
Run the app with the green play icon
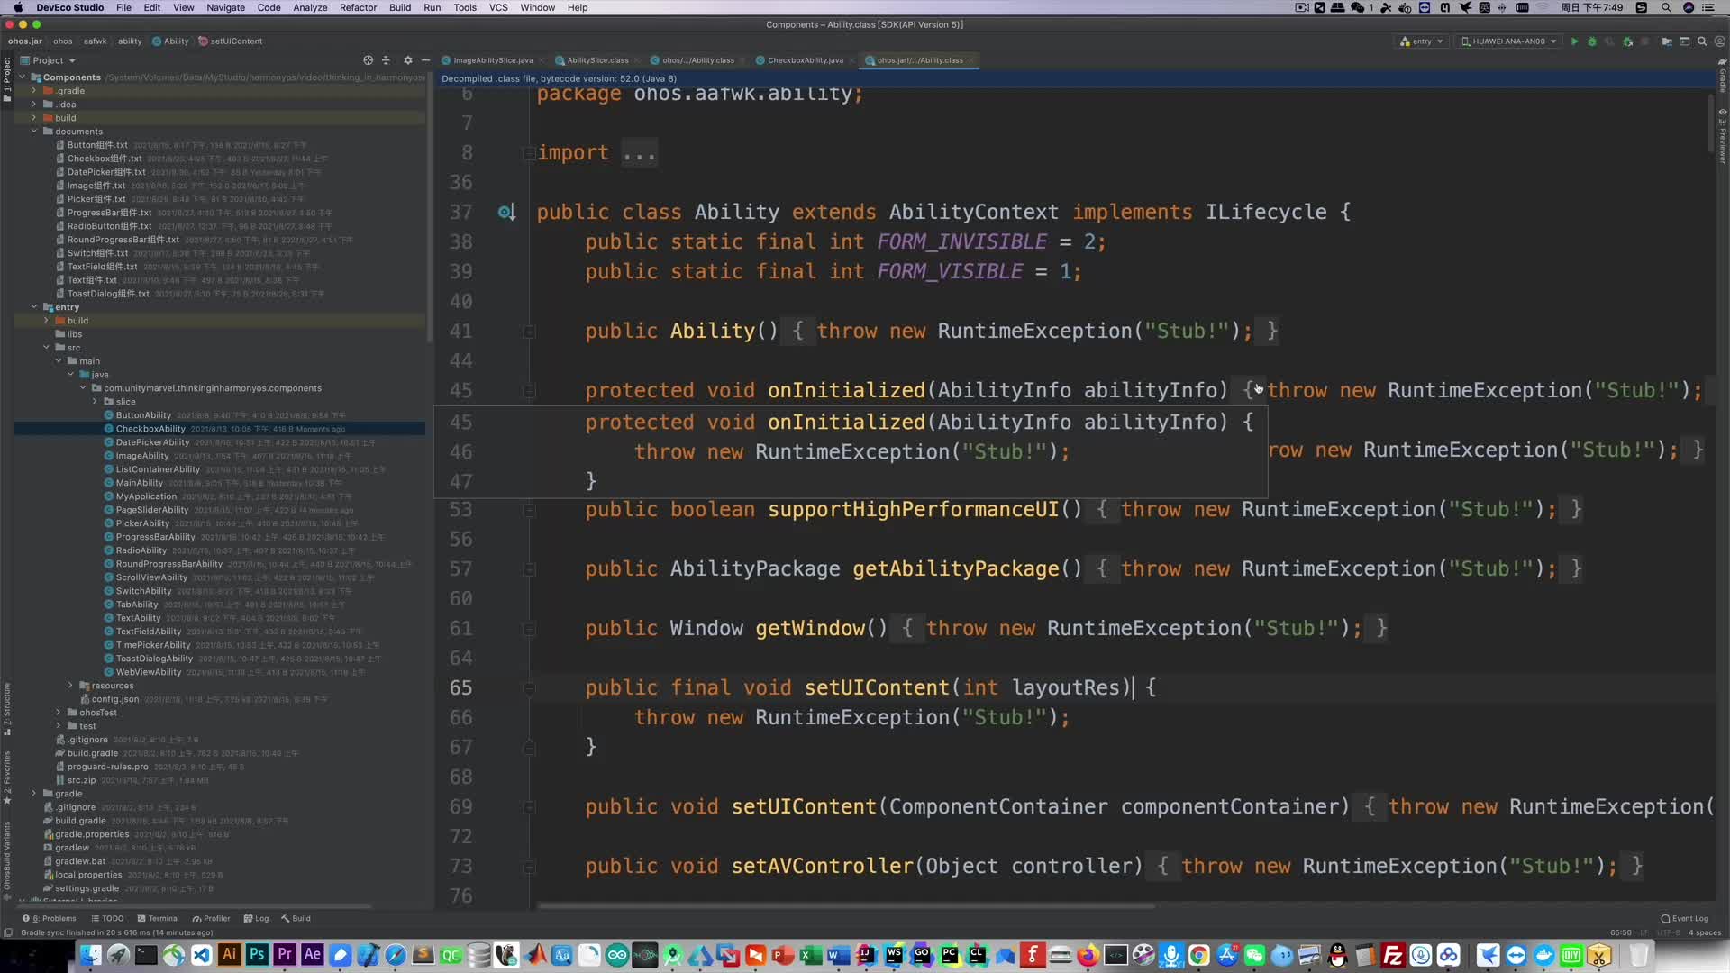click(1574, 41)
